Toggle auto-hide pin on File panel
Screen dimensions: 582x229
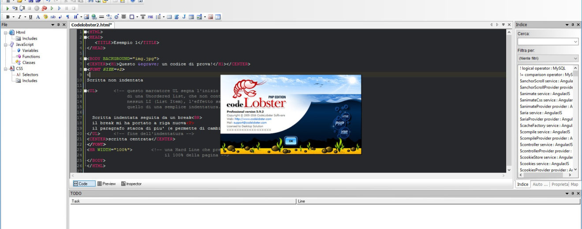pyautogui.click(x=59, y=25)
